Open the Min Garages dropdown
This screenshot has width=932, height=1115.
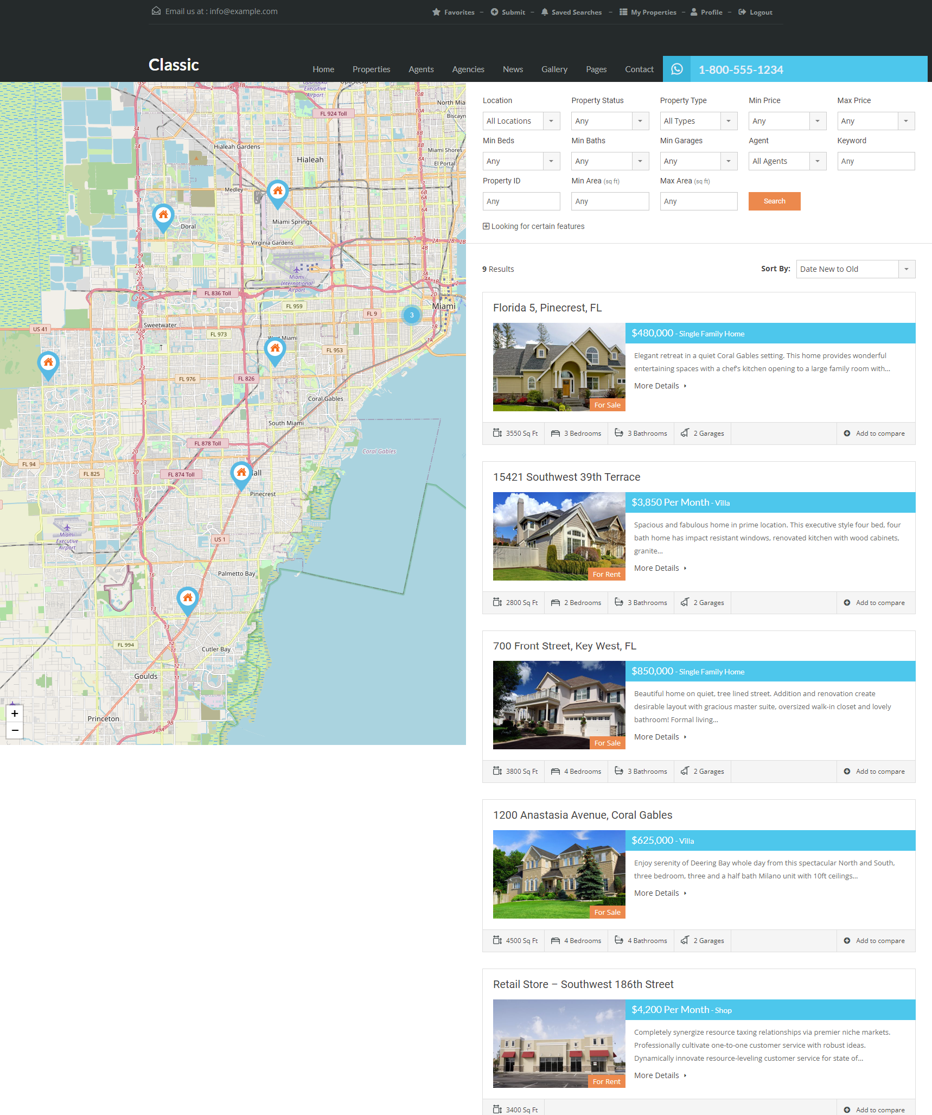tap(699, 161)
